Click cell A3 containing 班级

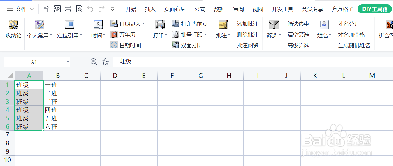click(x=29, y=101)
